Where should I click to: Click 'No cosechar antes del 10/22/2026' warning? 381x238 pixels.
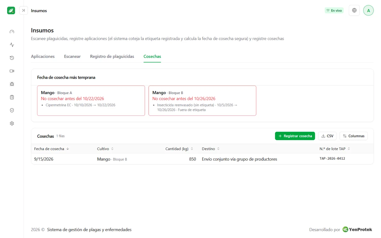point(72,99)
